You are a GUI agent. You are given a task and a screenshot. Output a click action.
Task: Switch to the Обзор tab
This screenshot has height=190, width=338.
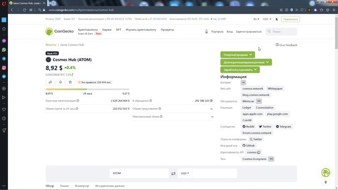(x=50, y=186)
